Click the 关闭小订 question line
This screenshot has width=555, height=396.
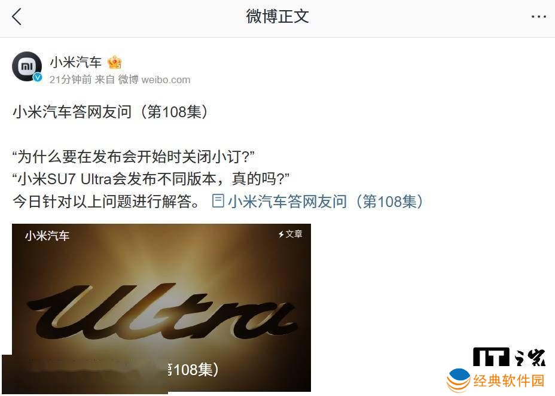(133, 157)
